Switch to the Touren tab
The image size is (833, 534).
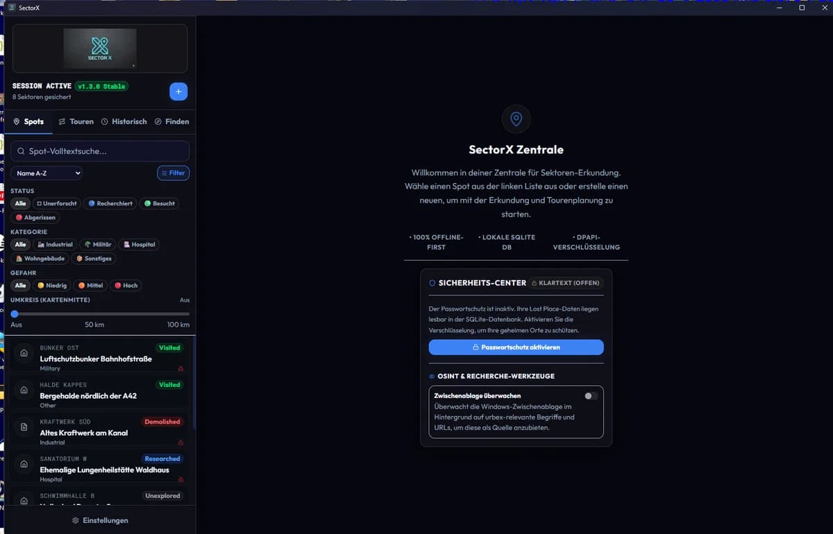point(76,121)
